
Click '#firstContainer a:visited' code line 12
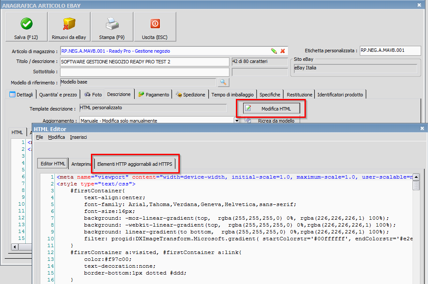156,252
